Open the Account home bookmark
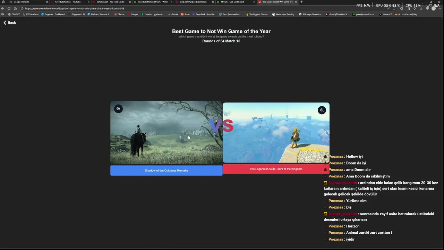 coord(406,14)
